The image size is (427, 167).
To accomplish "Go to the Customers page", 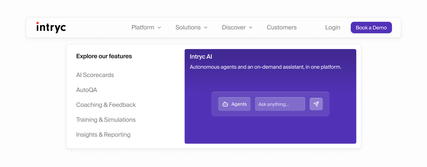I will click(282, 27).
